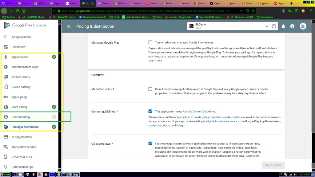The image size is (315, 177).
Task: Select Store listing in the sidebar
Action: (x=19, y=107)
